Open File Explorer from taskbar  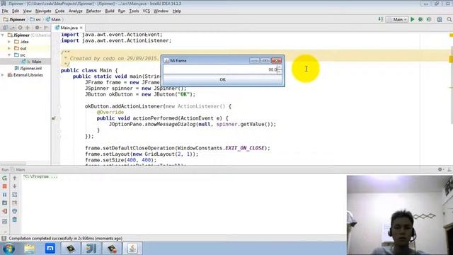pos(29,249)
